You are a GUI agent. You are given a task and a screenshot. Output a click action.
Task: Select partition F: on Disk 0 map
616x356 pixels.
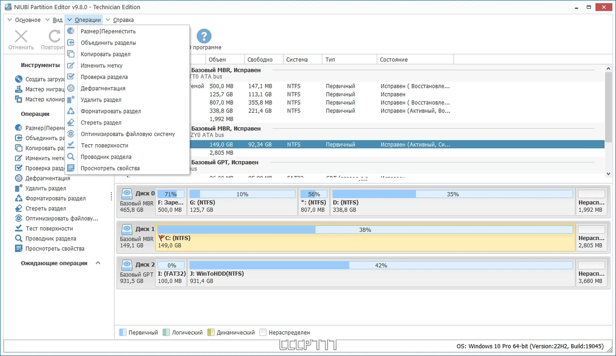click(x=171, y=202)
